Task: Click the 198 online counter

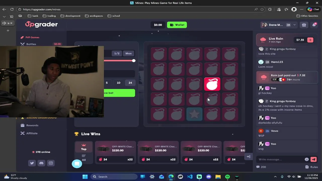Action: click(41, 152)
